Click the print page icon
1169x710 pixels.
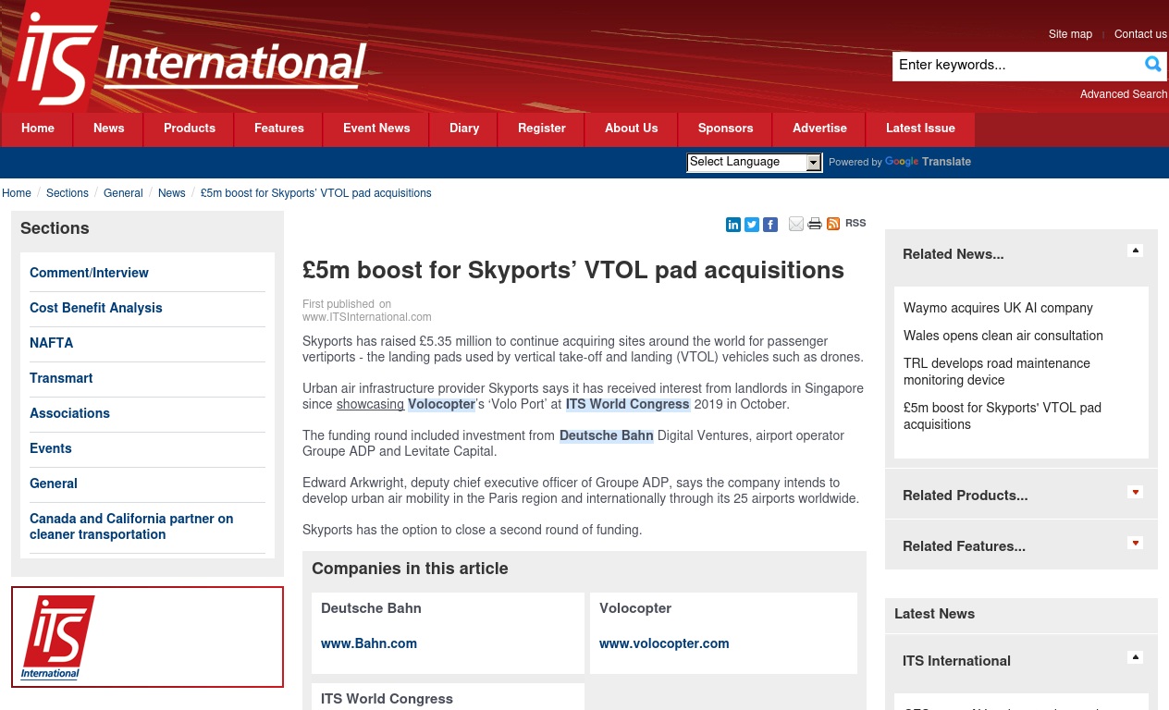tap(815, 224)
